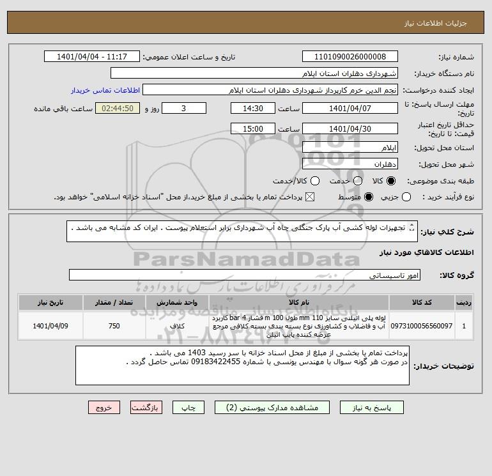Click the remaining time countdown 02:44:50
This screenshot has height=476, width=492.
coord(118,108)
